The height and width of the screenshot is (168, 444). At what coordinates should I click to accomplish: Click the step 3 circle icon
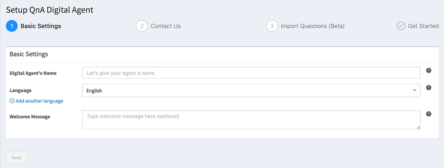pos(272,26)
